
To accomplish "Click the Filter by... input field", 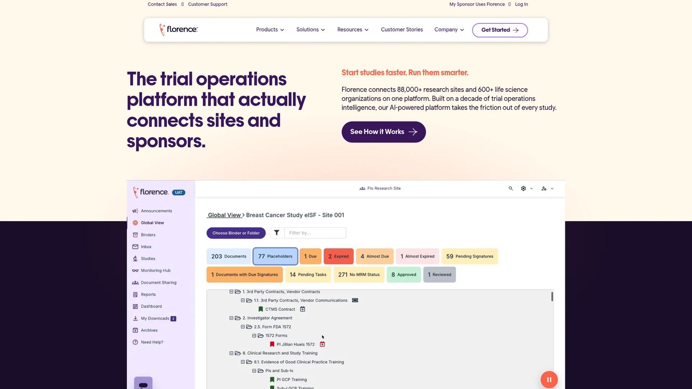I will tap(315, 233).
